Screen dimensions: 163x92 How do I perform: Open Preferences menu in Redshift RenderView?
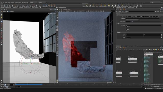click(65, 9)
